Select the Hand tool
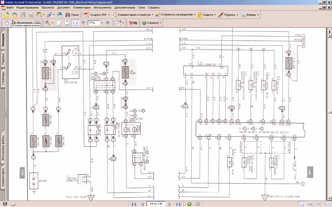This screenshot has height=207, width=332. pyautogui.click(x=6, y=23)
